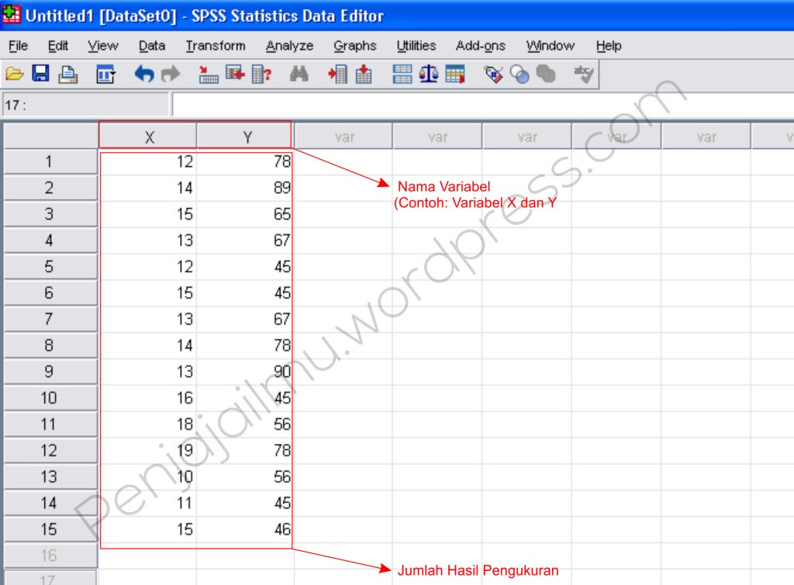Click Y value 46 in row 15
Image resolution: width=794 pixels, height=585 pixels.
click(x=244, y=530)
